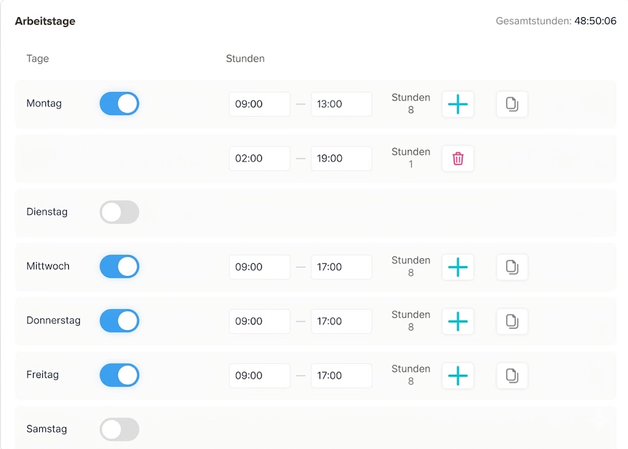This screenshot has height=449, width=628.
Task: Add a time slot for Freitag
Action: [458, 376]
